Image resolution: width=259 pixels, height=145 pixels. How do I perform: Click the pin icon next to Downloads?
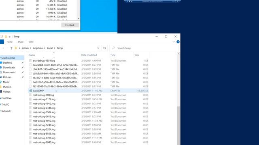23,67
